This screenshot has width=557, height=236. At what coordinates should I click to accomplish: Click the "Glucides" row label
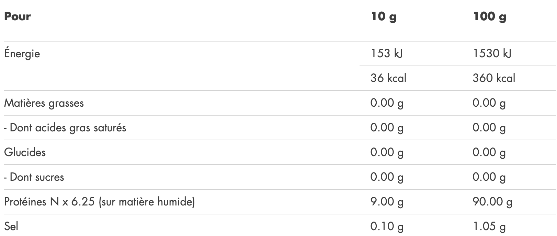(x=25, y=152)
